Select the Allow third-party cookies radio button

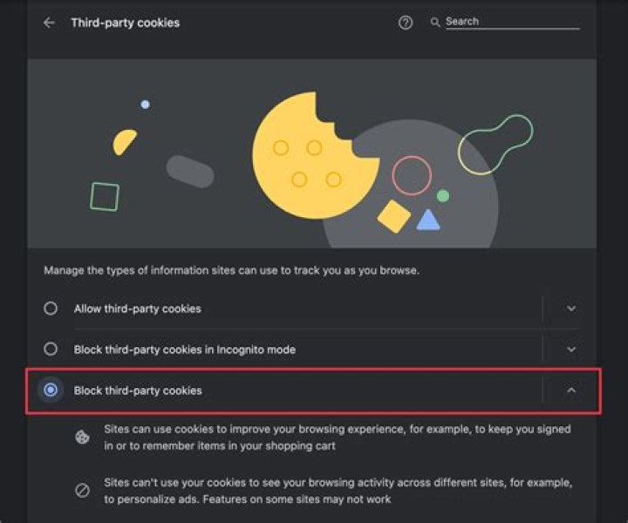51,309
